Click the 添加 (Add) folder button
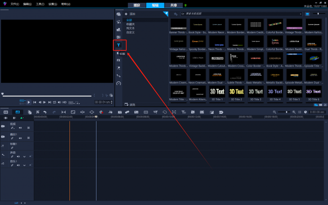Image resolution: width=328 pixels, height=205 pixels. tap(129, 14)
